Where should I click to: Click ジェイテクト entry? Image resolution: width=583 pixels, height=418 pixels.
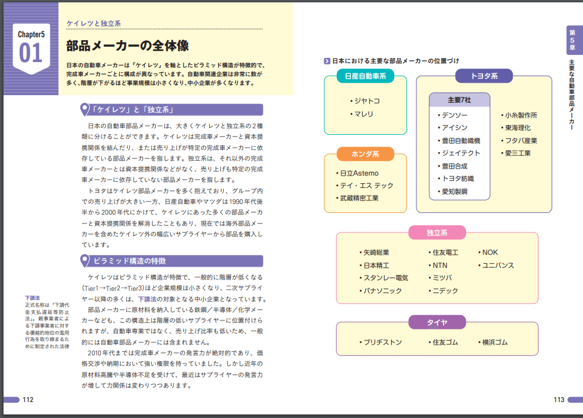coord(461,153)
